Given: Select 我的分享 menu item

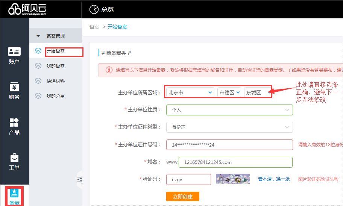Looking at the screenshot, I should 56,96.
